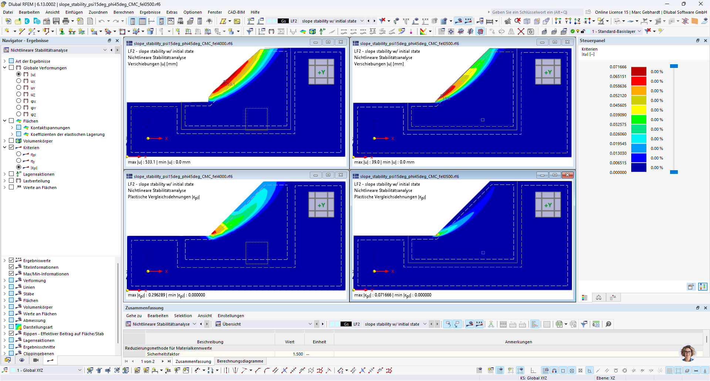Open the Nichtlineare Stabilitätsanalyse navigator dropdown

pyautogui.click(x=105, y=50)
